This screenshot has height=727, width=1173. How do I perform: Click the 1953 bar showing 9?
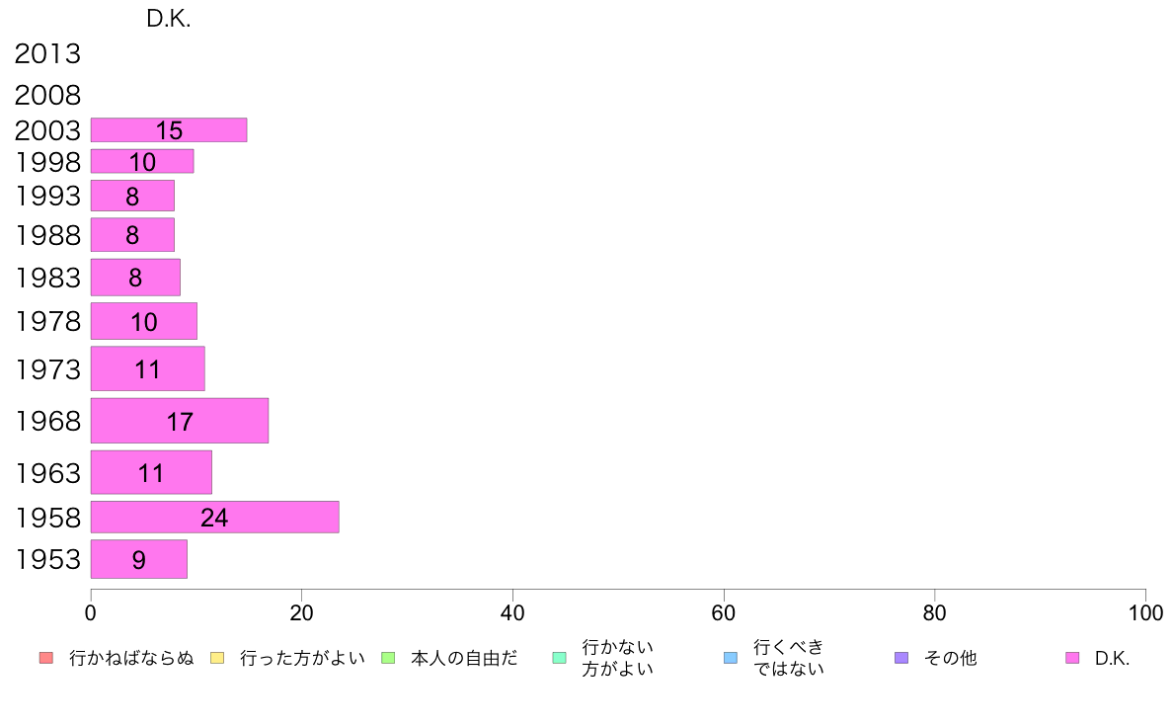coord(138,559)
